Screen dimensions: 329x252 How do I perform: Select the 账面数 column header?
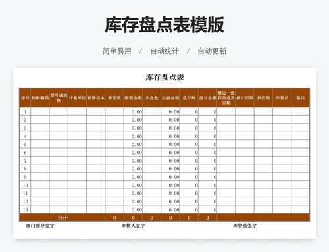(114, 98)
